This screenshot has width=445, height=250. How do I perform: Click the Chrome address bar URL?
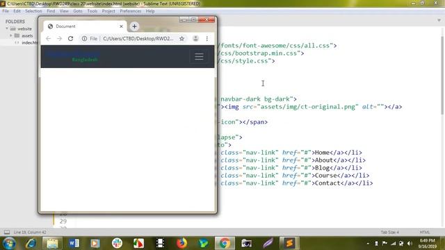[138, 39]
